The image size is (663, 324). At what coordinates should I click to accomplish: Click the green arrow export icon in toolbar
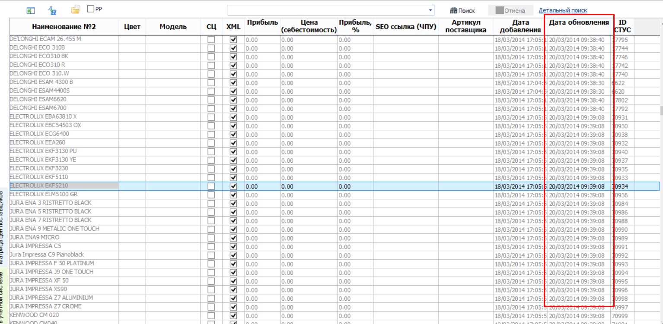pos(30,10)
